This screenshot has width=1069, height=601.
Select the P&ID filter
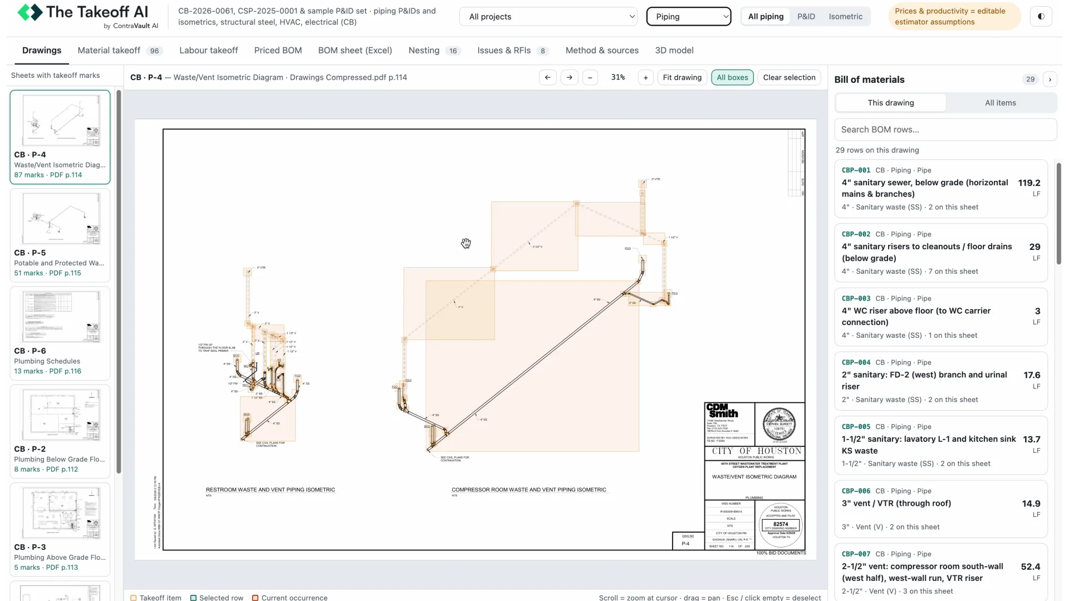(x=806, y=17)
